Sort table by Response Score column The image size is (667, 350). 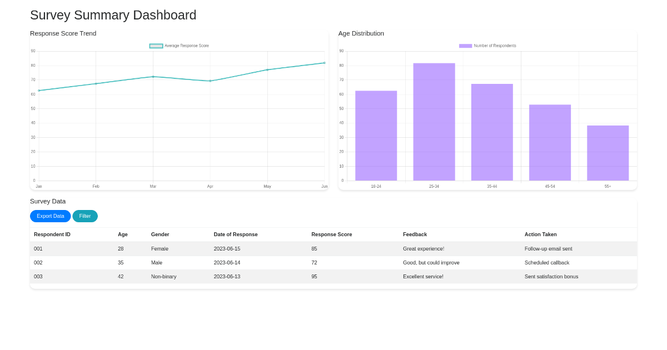point(332,234)
